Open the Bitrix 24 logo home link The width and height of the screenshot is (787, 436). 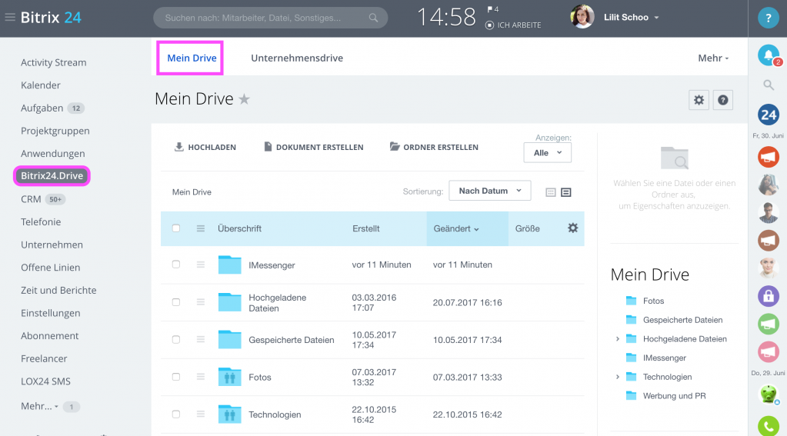[x=51, y=18]
